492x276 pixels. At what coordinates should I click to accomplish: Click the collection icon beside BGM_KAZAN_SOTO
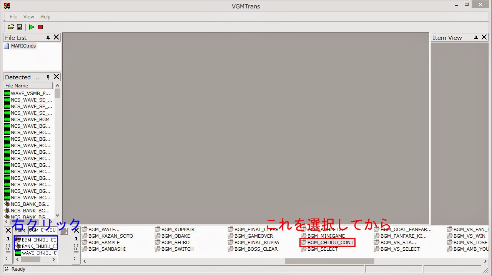[85, 236]
